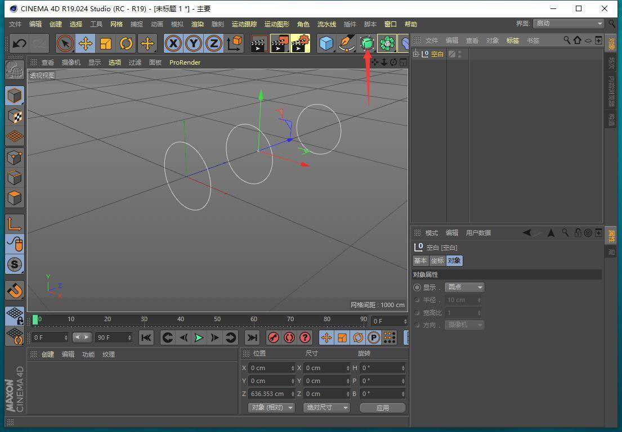Click the Undo arrow icon
622x432 pixels.
click(19, 43)
